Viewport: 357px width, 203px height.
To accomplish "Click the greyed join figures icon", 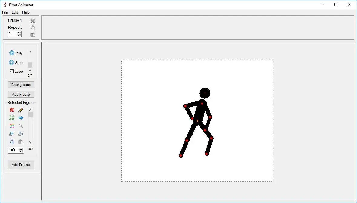I will coord(21,126).
